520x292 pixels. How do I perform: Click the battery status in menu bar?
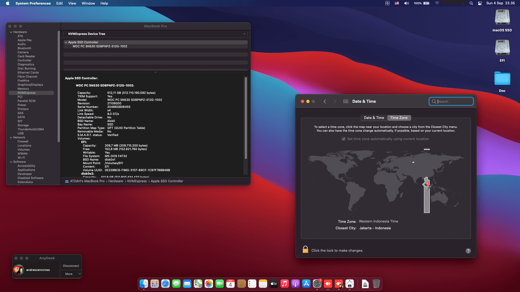tap(422, 3)
